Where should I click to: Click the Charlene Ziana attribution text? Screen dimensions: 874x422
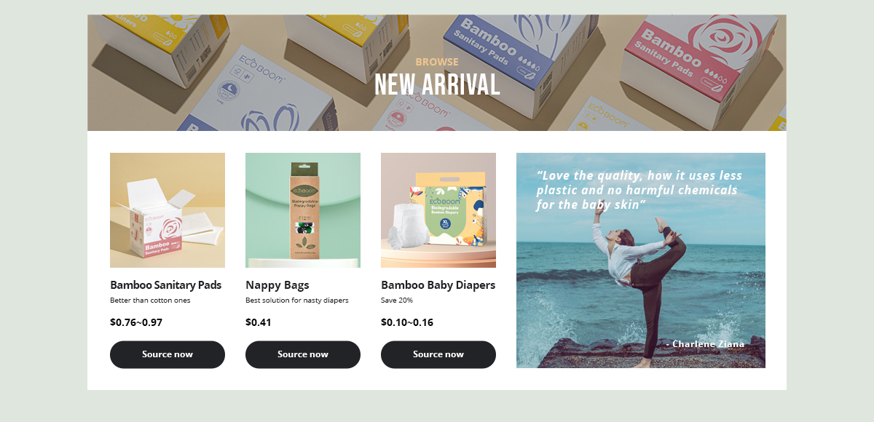[705, 343]
